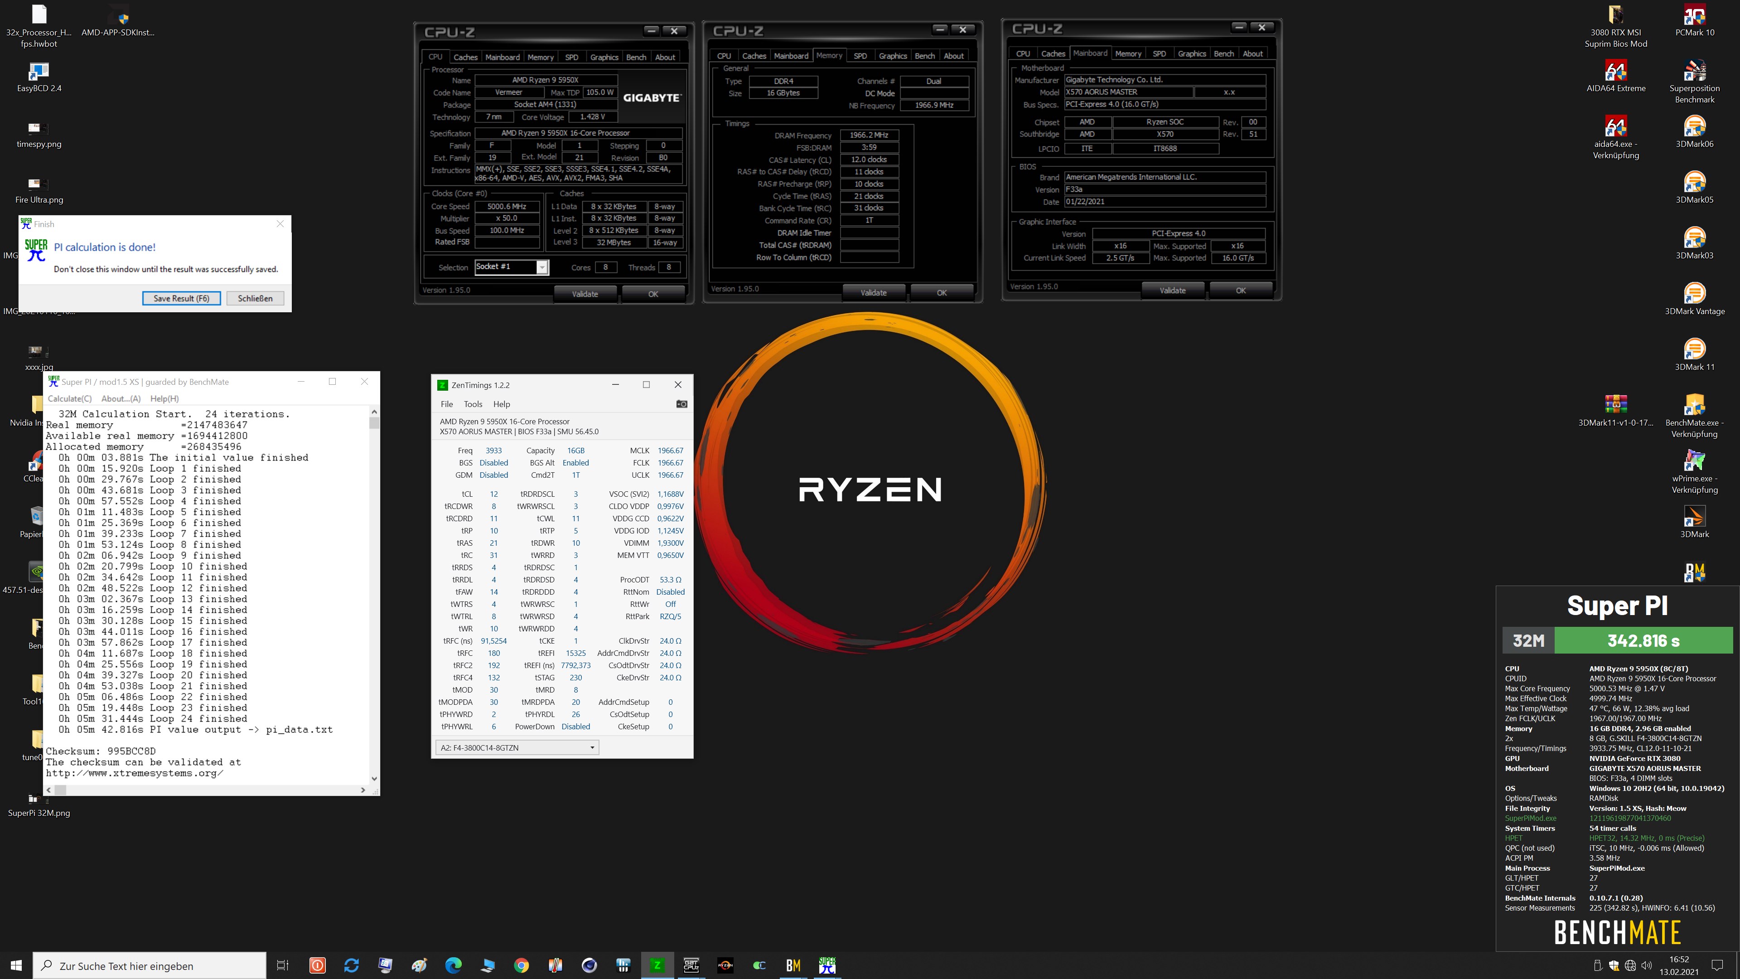Open the Task View taskbar button
Screen dimensions: 1740x979
click(282, 965)
